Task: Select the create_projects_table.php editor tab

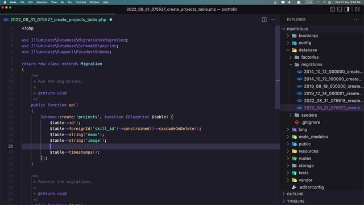Action: (x=58, y=19)
